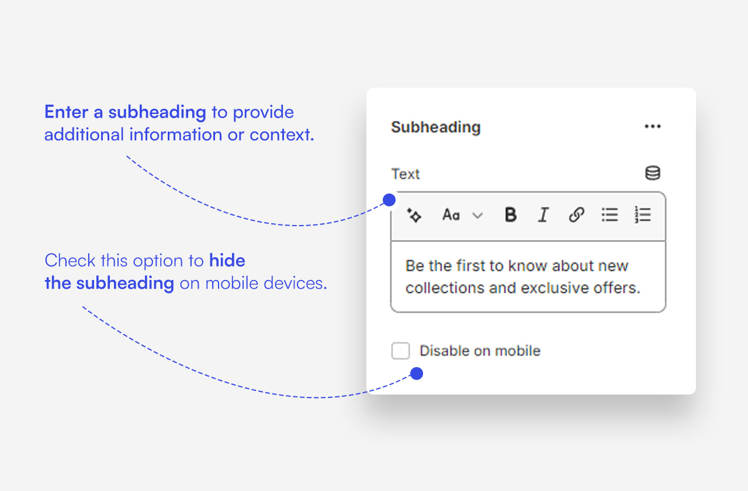Click the 'Subheading' panel title
748x491 pixels.
click(x=435, y=127)
